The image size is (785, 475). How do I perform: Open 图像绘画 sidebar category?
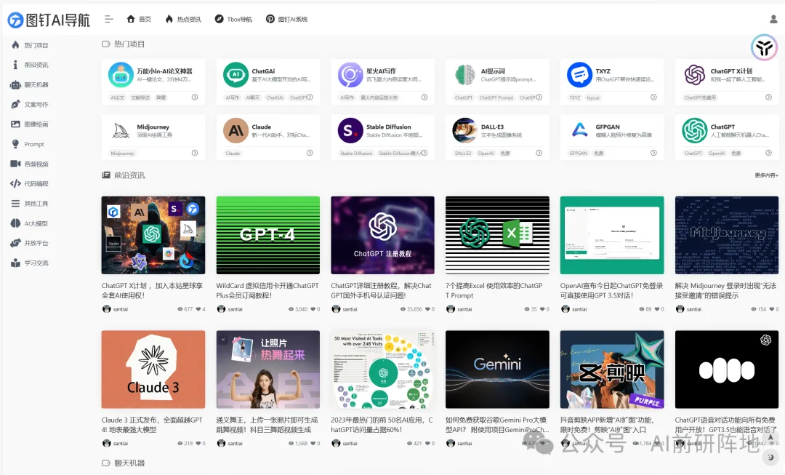pos(36,124)
